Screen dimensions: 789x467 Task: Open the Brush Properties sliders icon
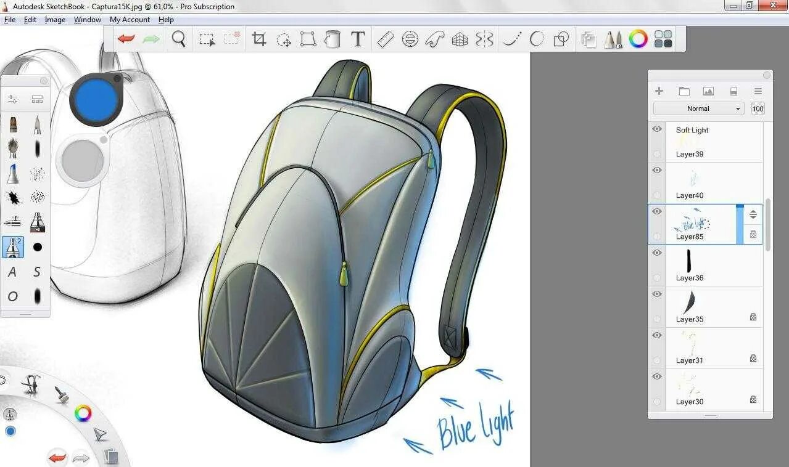coord(12,99)
